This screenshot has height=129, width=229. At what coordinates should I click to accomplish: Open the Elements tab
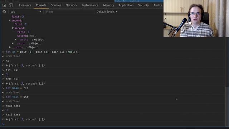25,5
